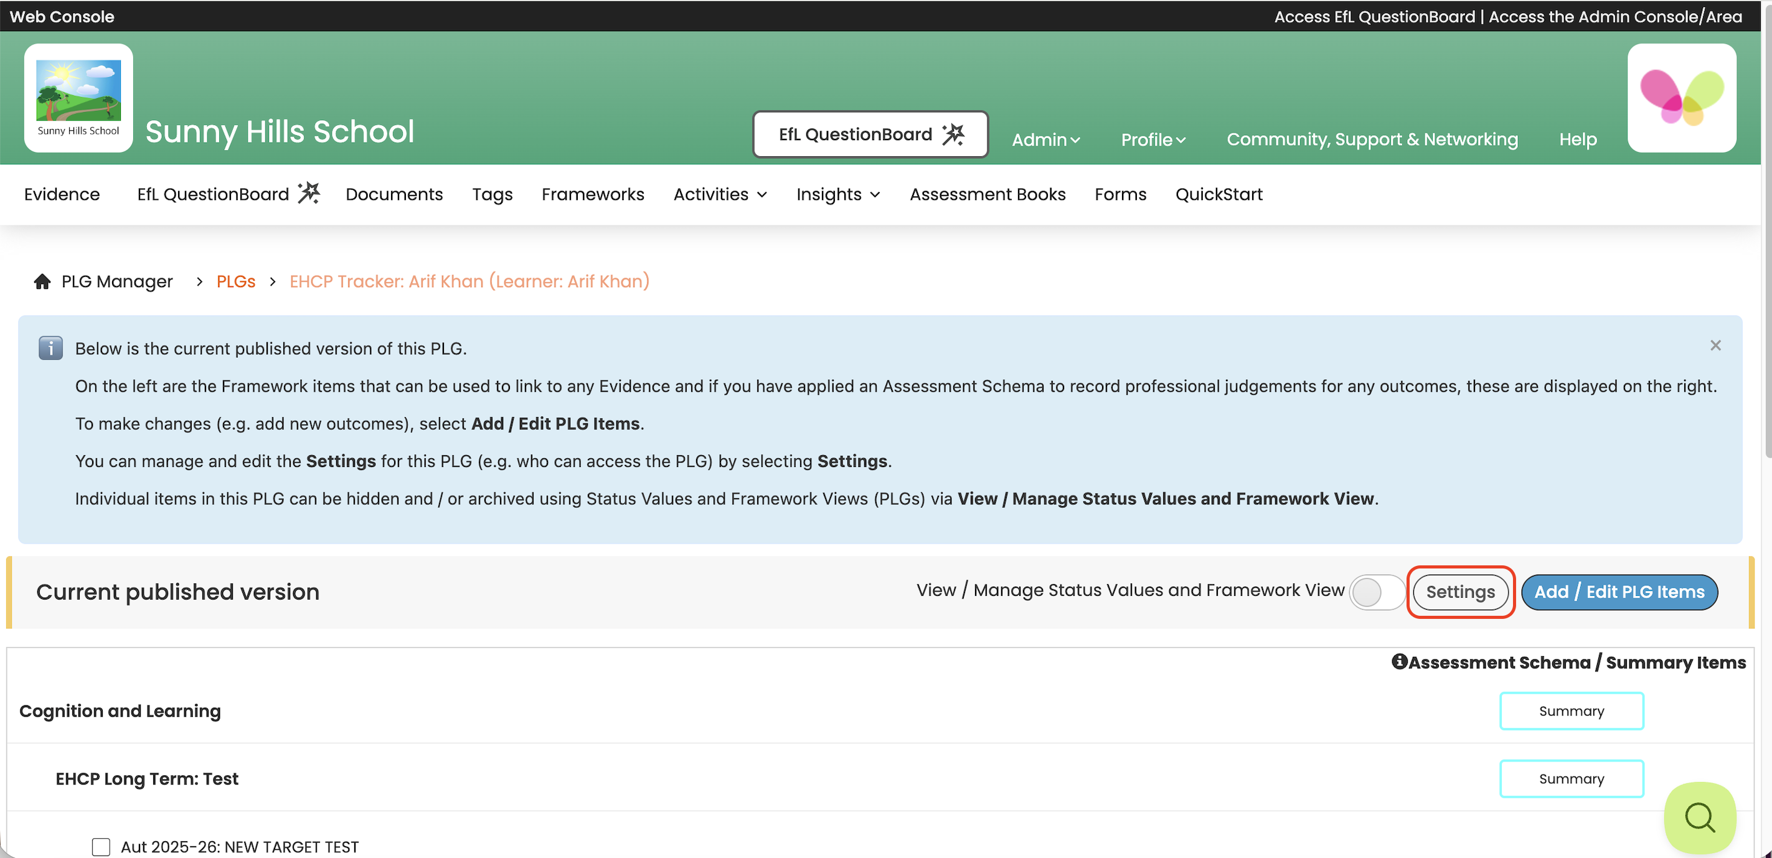The height and width of the screenshot is (858, 1772).
Task: Click the home icon beside PLG Manager
Action: click(42, 281)
